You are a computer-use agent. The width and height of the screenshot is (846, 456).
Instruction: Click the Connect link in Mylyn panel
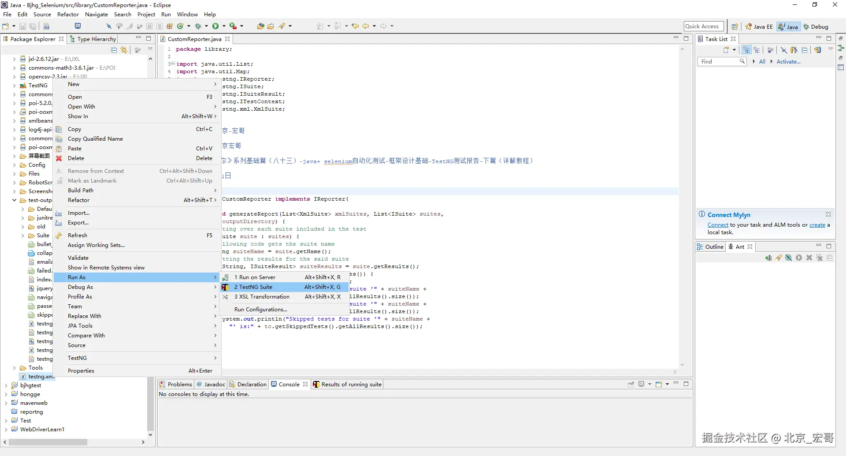718,225
